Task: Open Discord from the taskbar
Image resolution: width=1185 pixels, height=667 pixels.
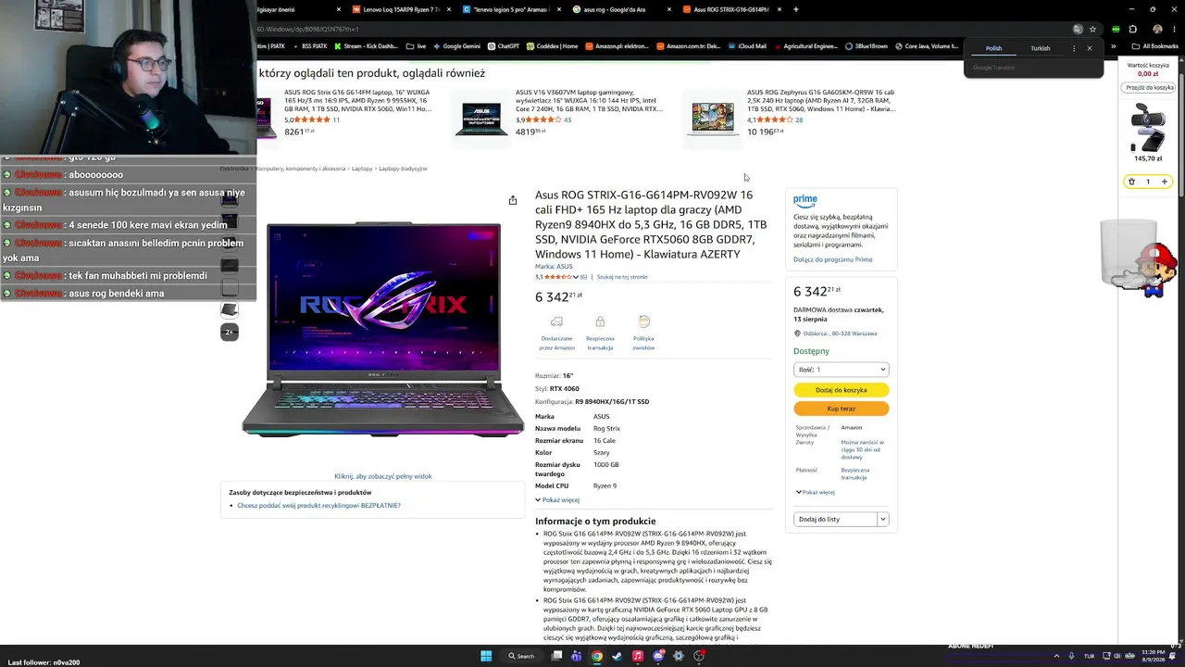Action: point(658,656)
